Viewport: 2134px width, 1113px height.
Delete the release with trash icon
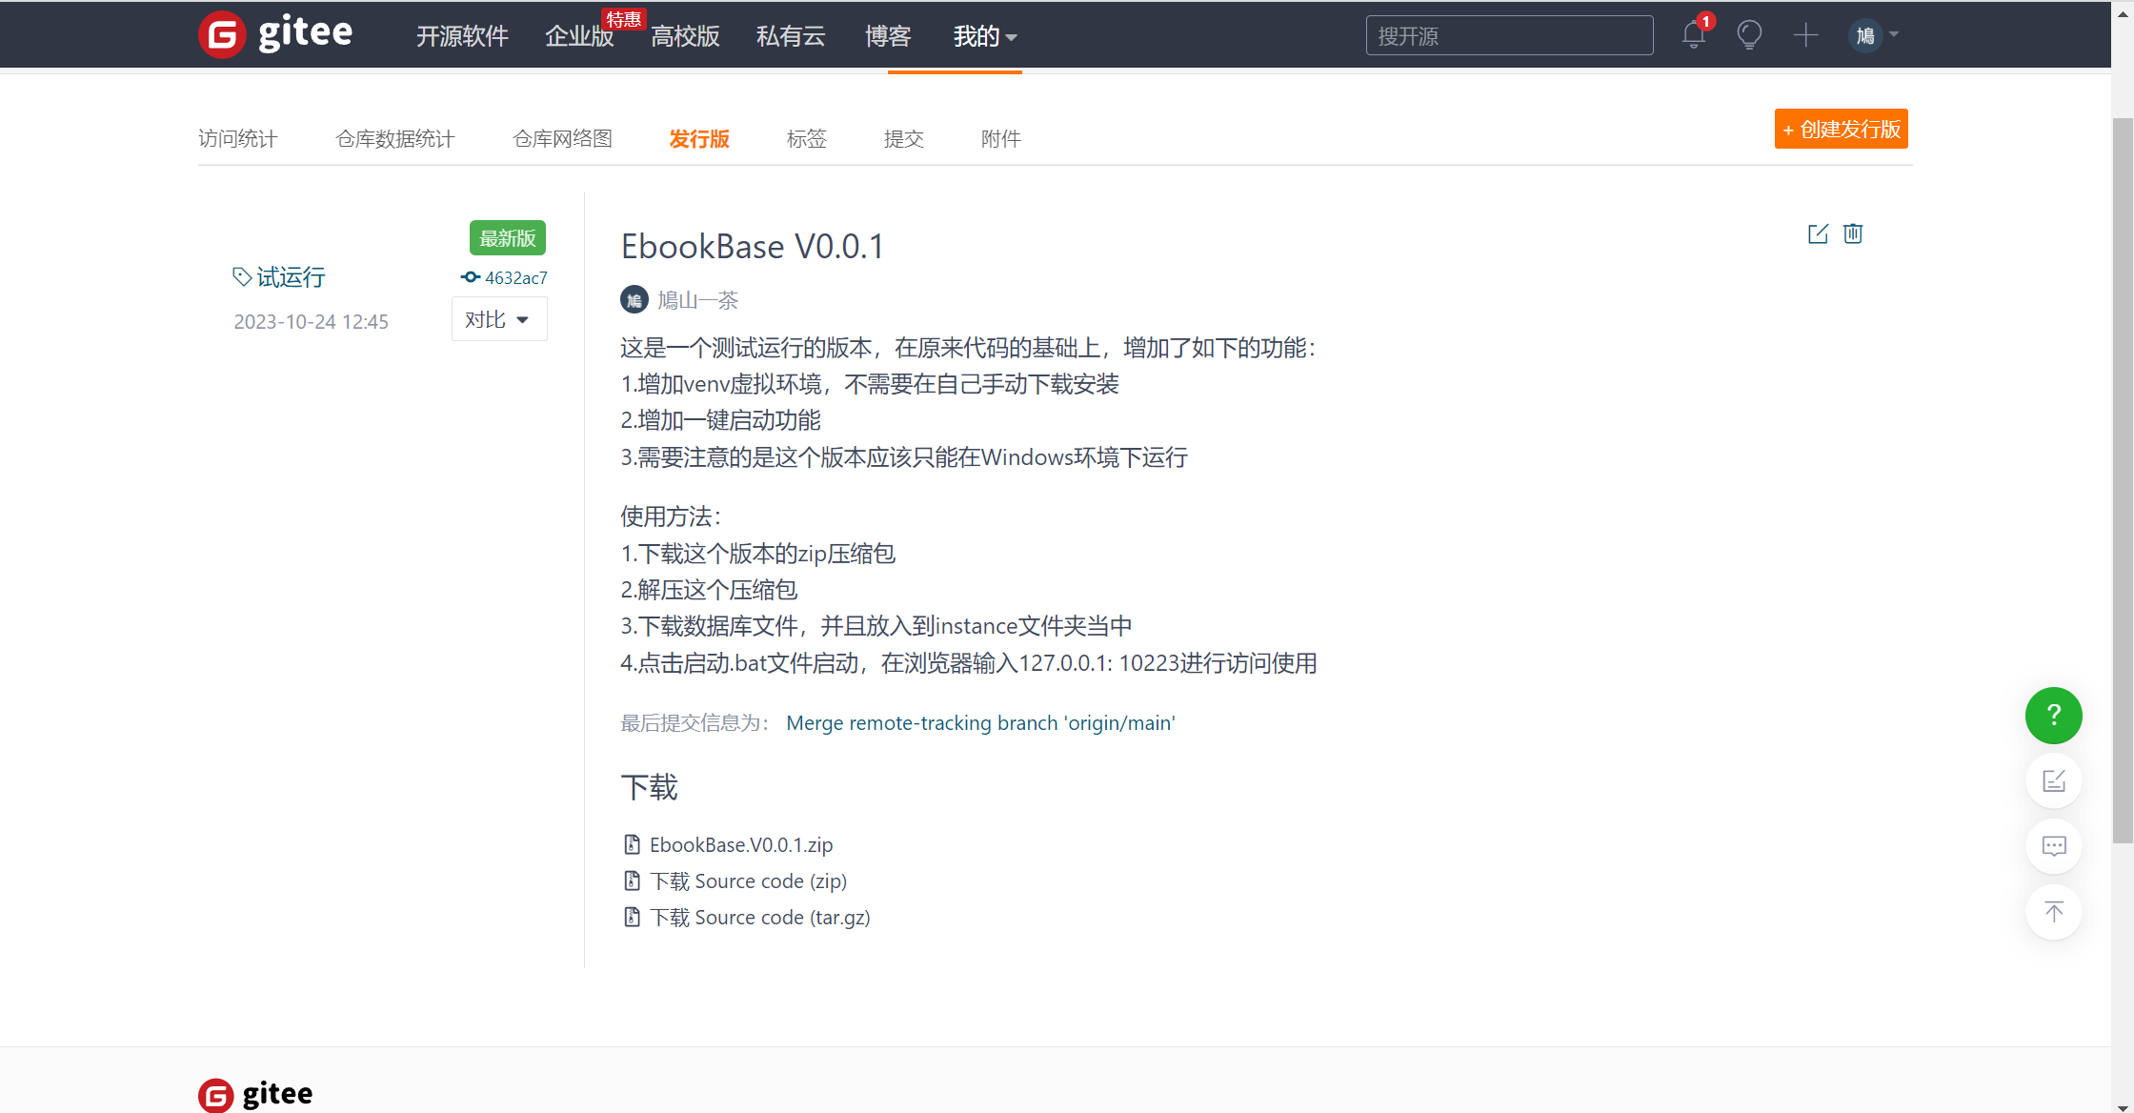1853,233
